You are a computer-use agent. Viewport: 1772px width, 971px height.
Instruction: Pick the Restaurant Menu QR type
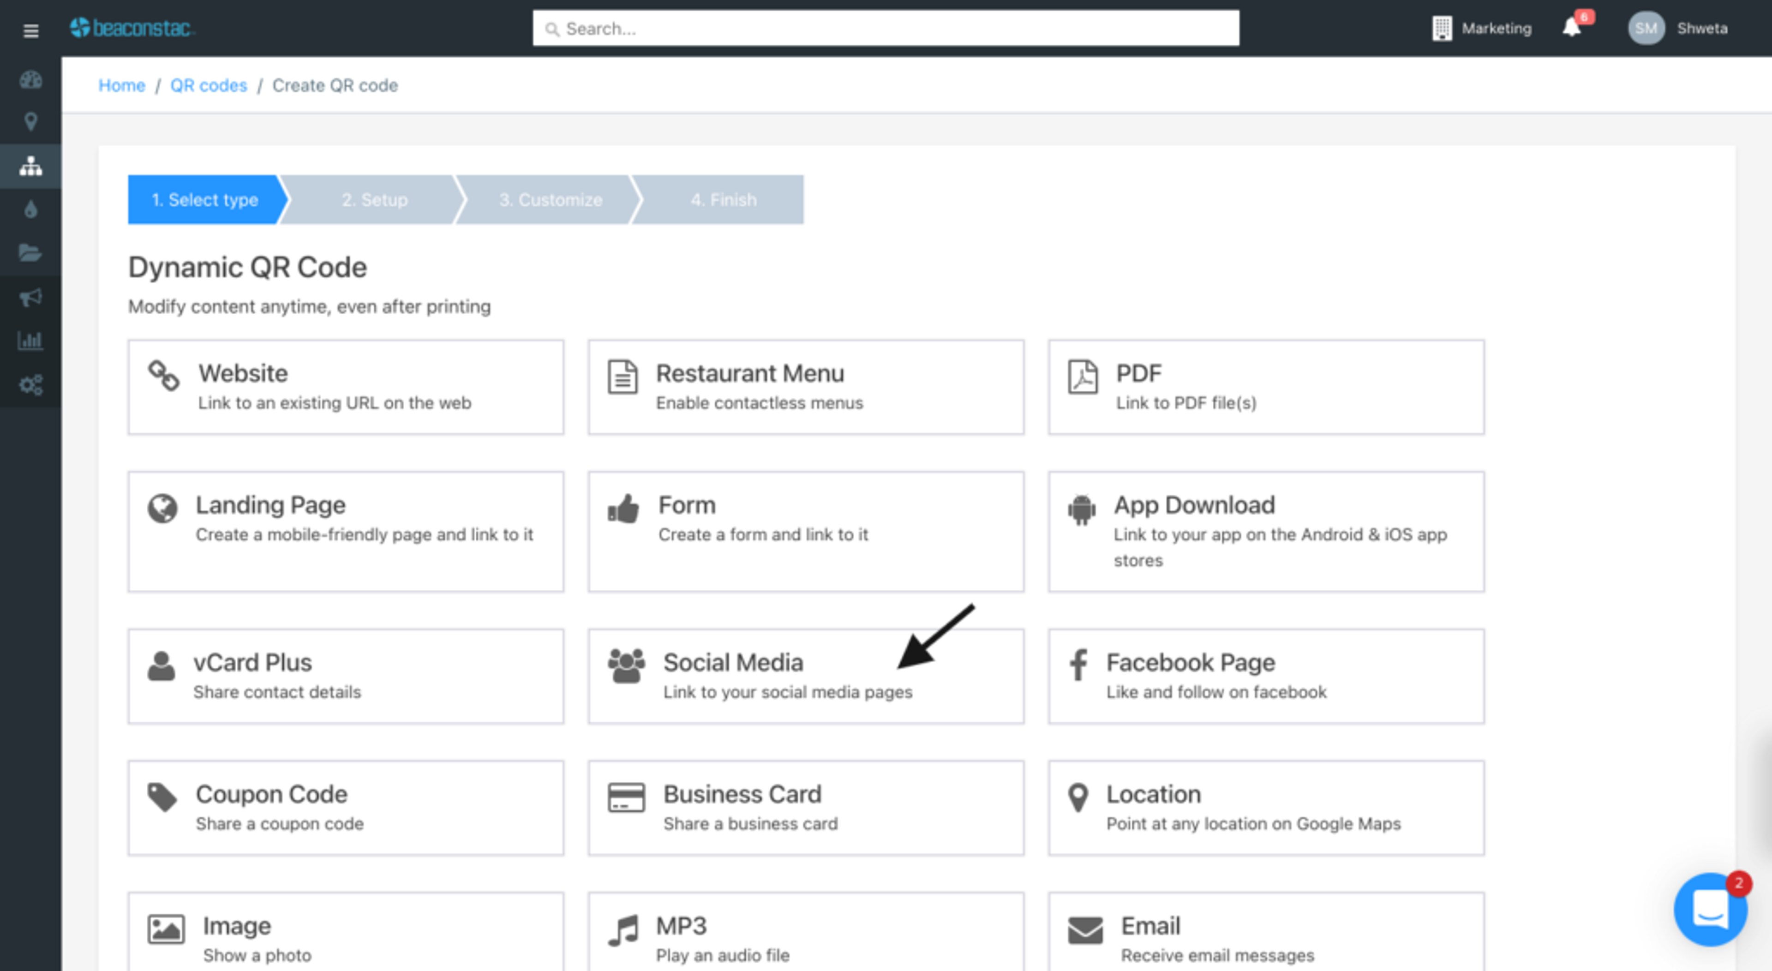pyautogui.click(x=806, y=387)
